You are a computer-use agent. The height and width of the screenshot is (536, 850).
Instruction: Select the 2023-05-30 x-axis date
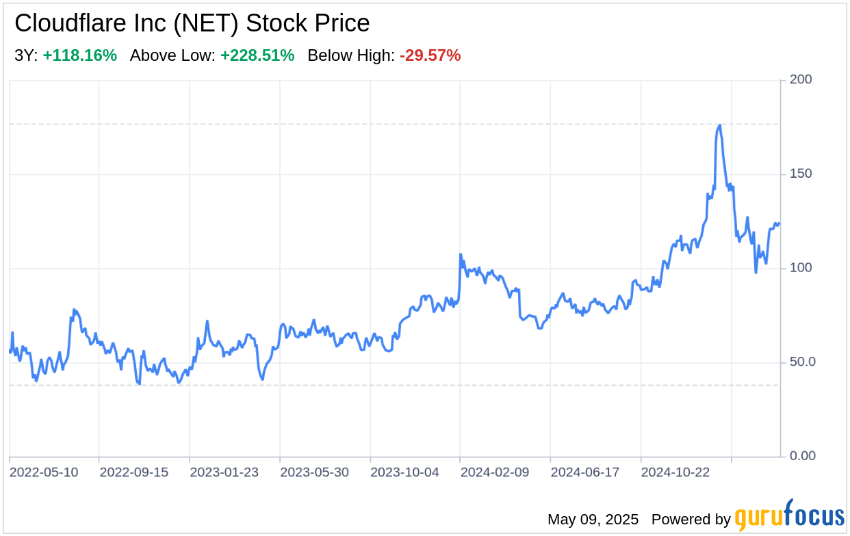pos(315,472)
